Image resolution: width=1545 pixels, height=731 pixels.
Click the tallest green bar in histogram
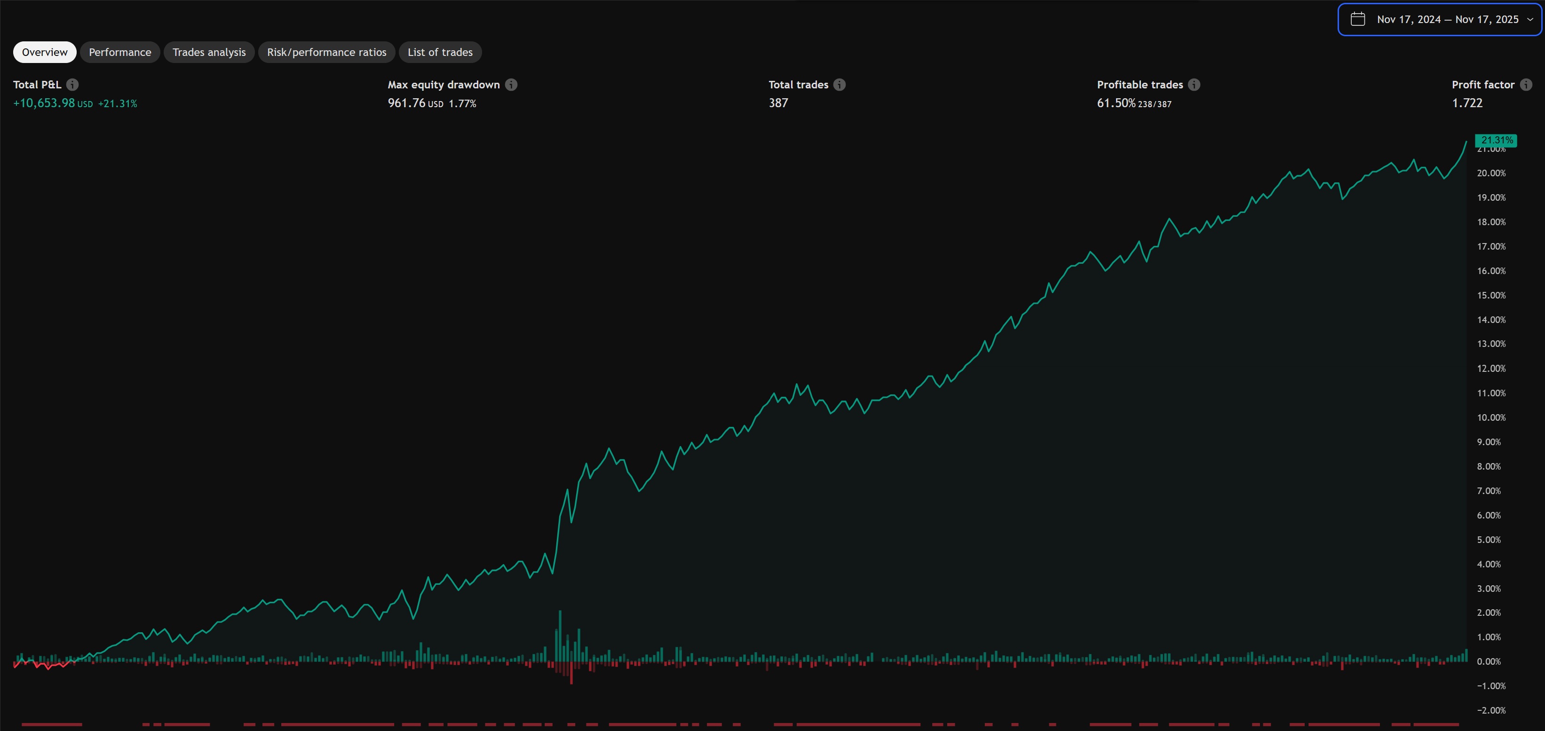point(560,636)
